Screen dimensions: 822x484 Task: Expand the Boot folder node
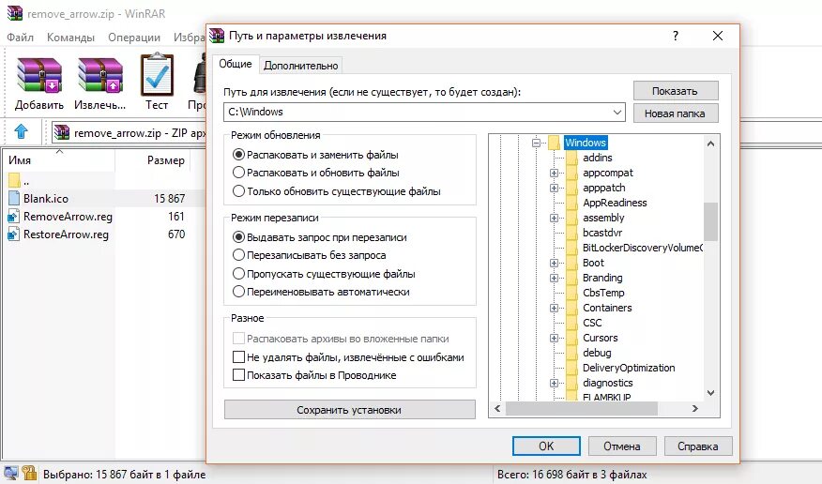[554, 263]
